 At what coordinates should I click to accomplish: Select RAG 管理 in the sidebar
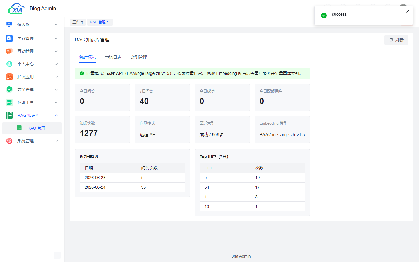click(x=32, y=128)
